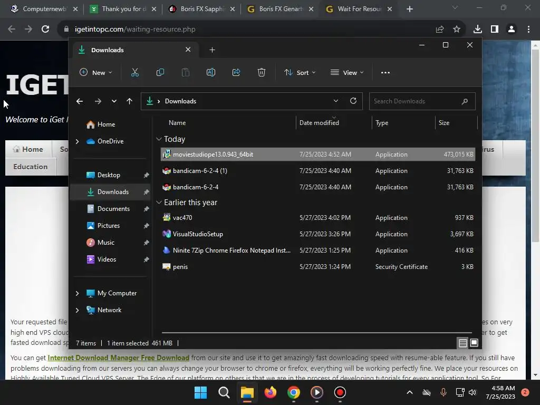The width and height of the screenshot is (540, 405).
Task: Select vac470 file
Action: click(318, 218)
